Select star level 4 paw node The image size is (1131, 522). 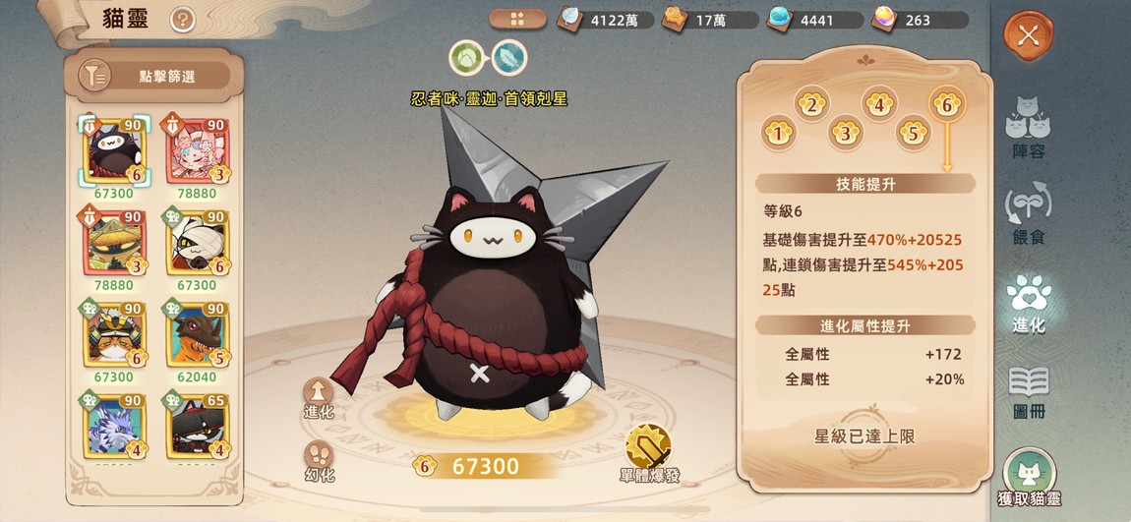[878, 105]
